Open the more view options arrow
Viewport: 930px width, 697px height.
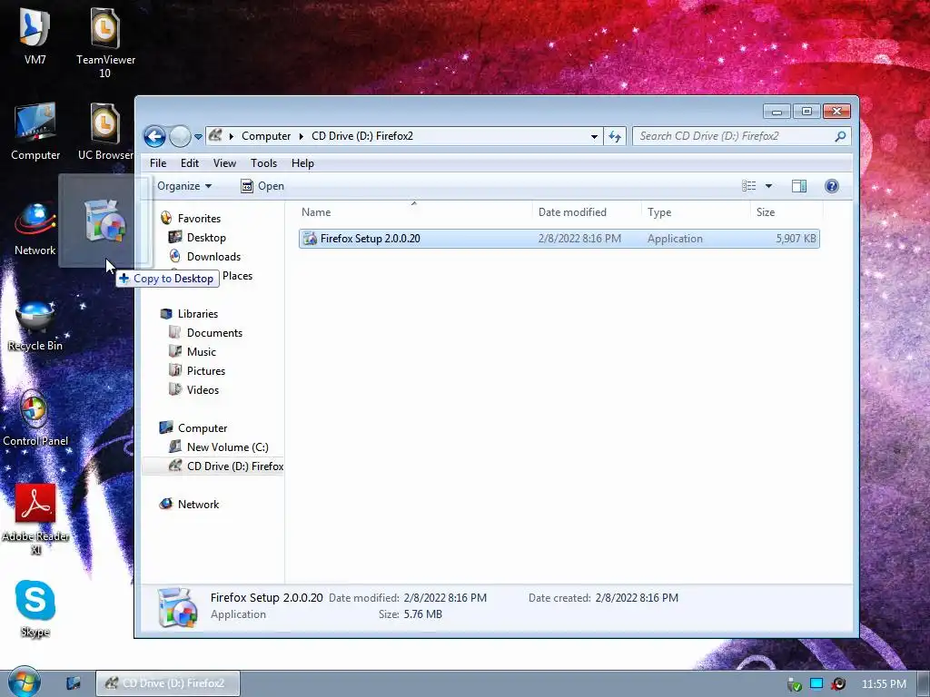[x=768, y=186]
